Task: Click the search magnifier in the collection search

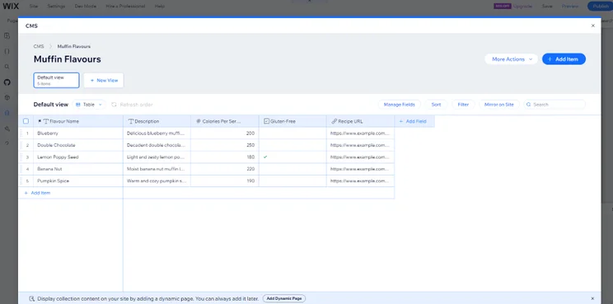Action: 529,105
